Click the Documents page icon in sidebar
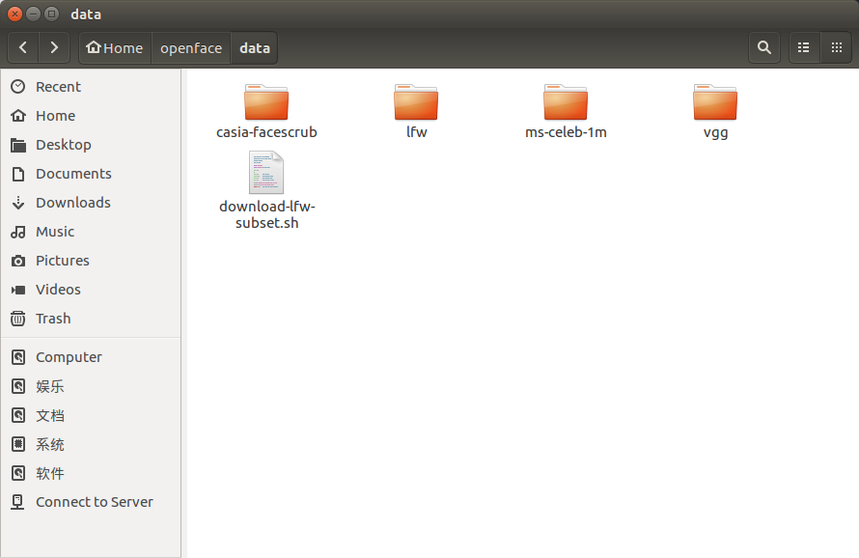 click(18, 174)
